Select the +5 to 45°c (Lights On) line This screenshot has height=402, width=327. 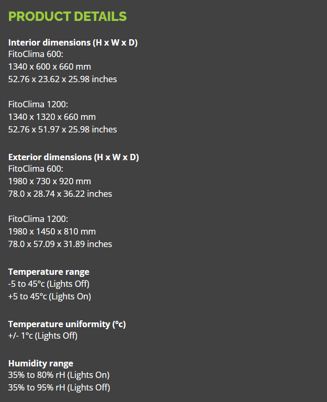[x=50, y=297]
